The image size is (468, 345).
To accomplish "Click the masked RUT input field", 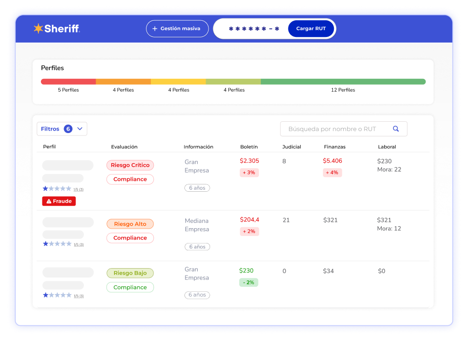I will (253, 29).
